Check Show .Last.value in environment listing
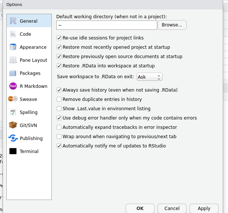This screenshot has height=213, width=228. (x=59, y=109)
